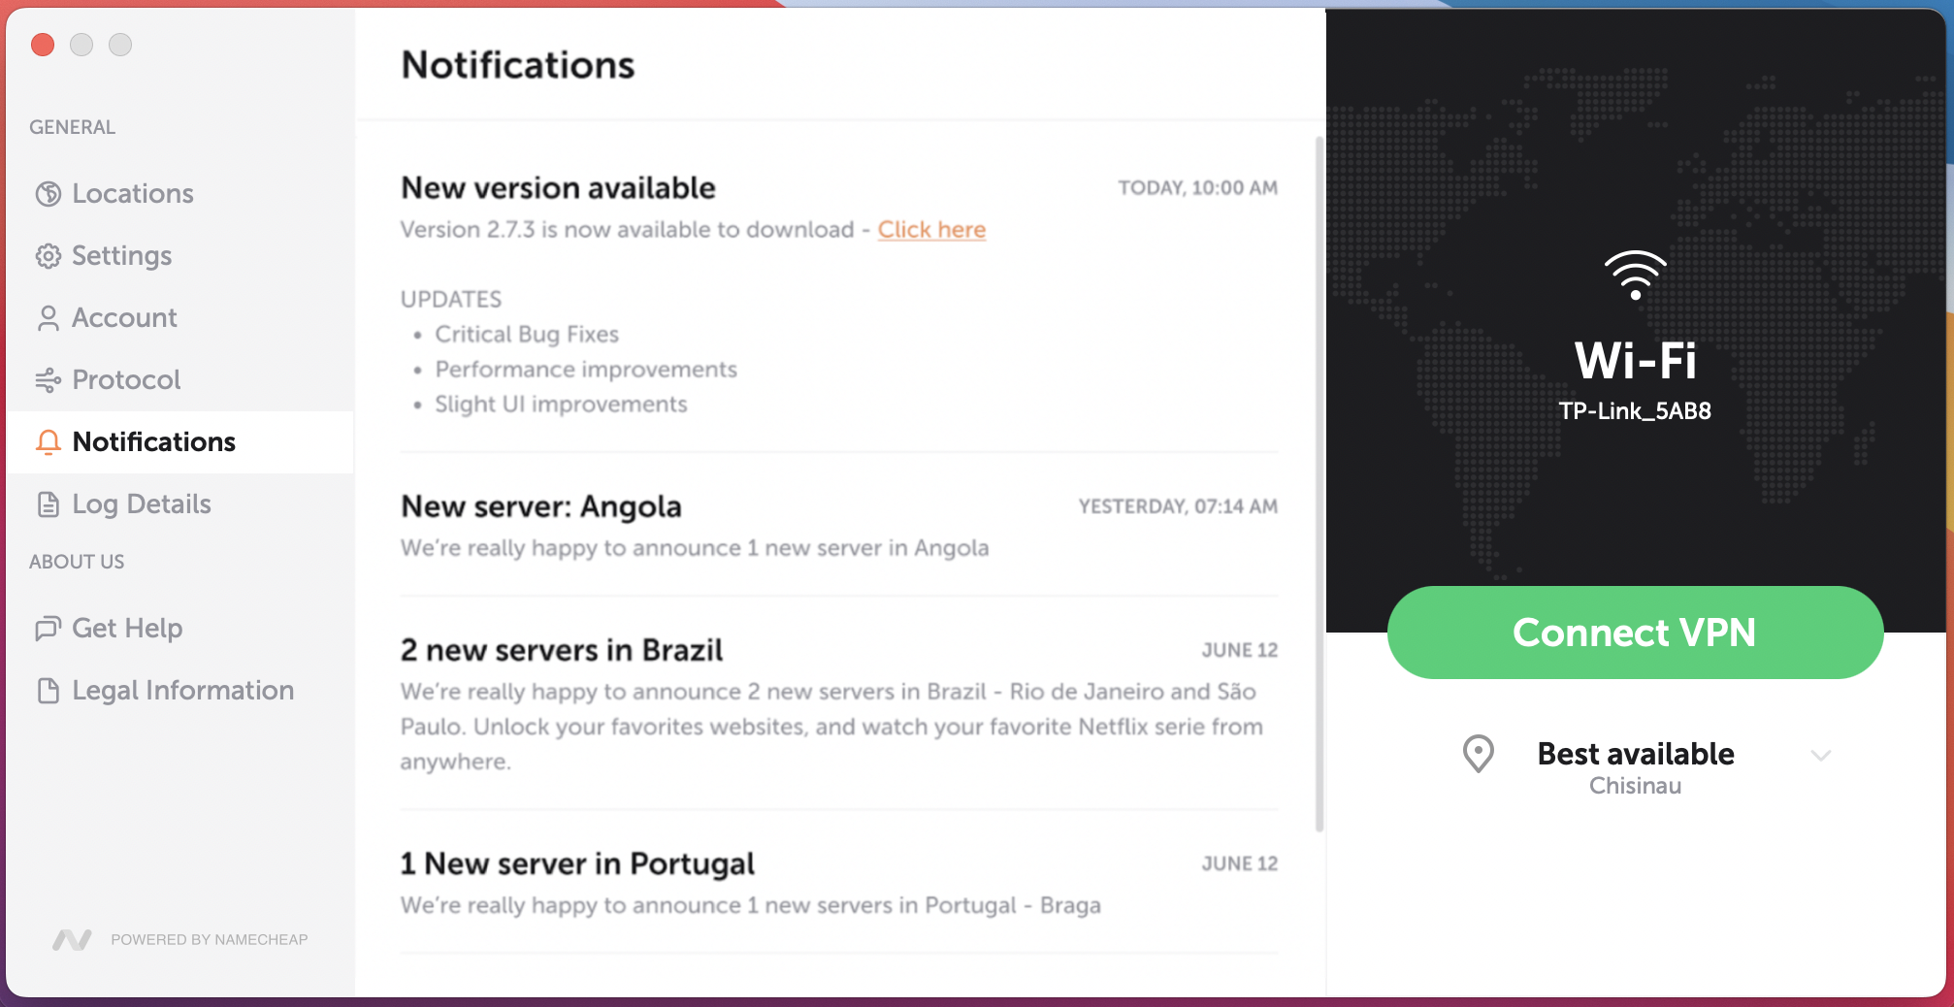
Task: Click the 'TODAY, 10:00 AM' timestamp
Action: [x=1197, y=188]
